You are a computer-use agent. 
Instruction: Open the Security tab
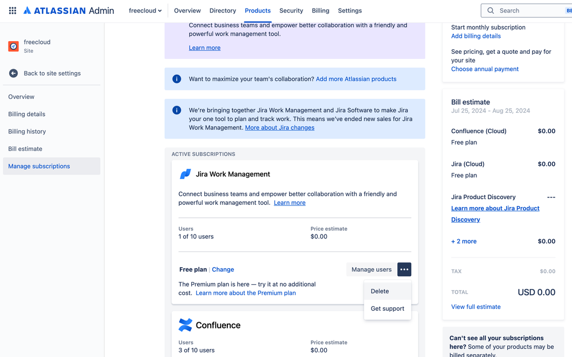(291, 10)
